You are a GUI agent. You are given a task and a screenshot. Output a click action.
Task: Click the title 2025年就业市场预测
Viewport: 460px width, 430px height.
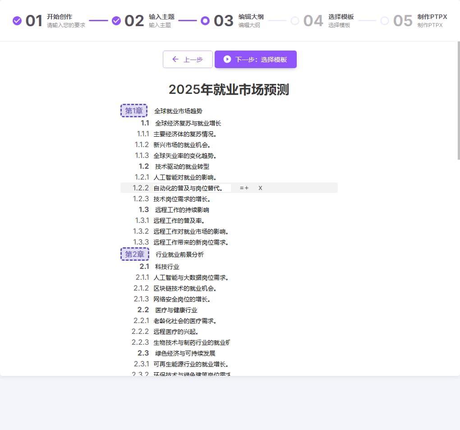pos(229,89)
